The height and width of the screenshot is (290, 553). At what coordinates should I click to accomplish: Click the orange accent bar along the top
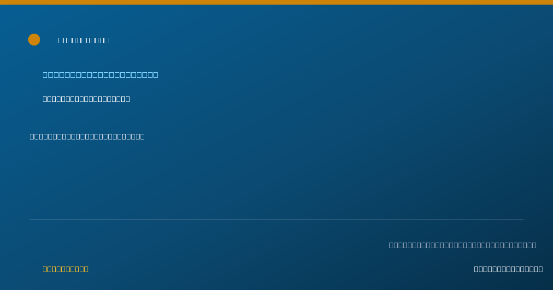point(276,2)
